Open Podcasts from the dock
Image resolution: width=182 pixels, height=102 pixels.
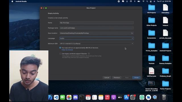[114, 97]
